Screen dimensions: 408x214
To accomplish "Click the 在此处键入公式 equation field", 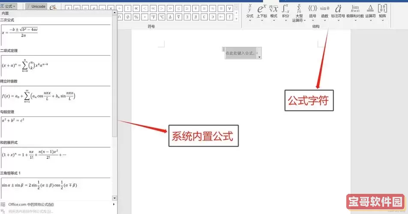I will tap(240, 53).
